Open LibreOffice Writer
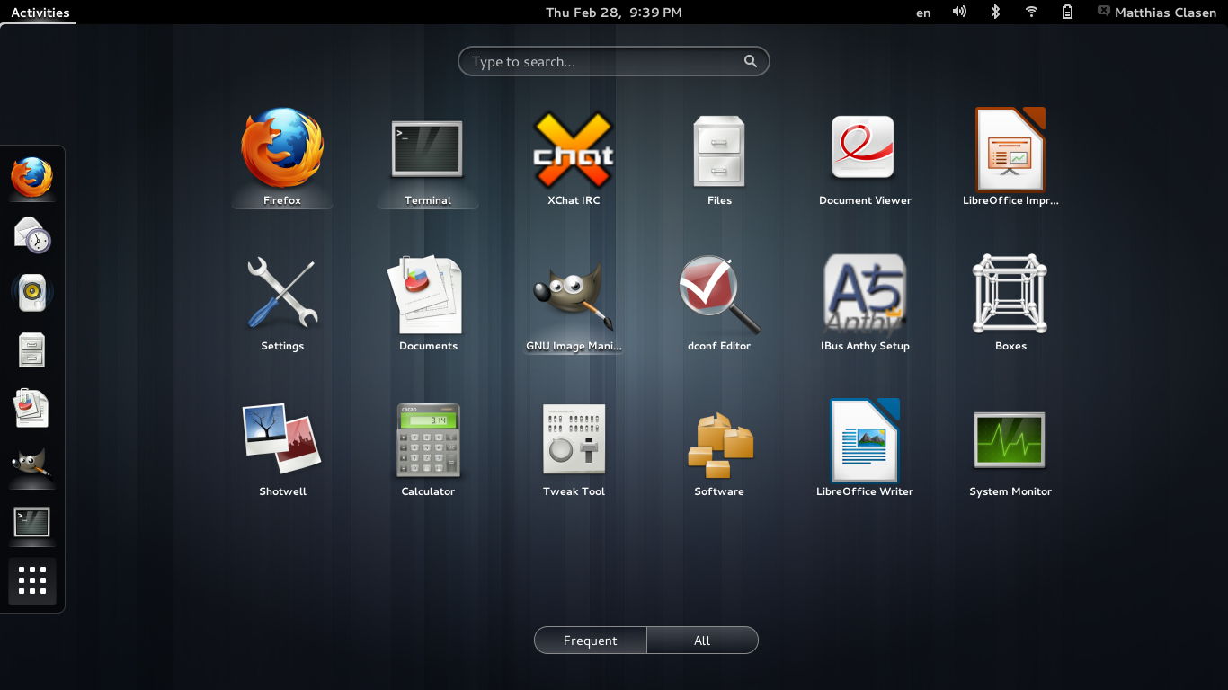Screen dimensions: 1228x690 coord(865,440)
